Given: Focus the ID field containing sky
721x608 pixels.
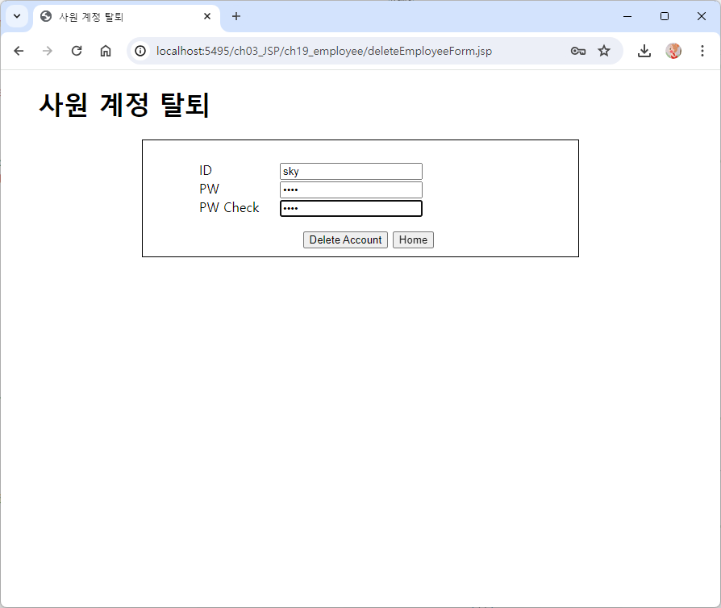Looking at the screenshot, I should [351, 171].
